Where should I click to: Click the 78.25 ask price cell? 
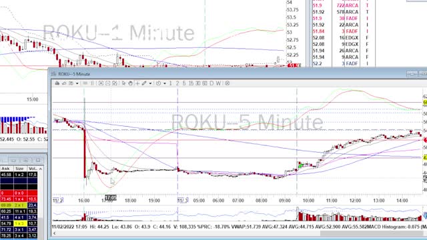click(x=6, y=235)
